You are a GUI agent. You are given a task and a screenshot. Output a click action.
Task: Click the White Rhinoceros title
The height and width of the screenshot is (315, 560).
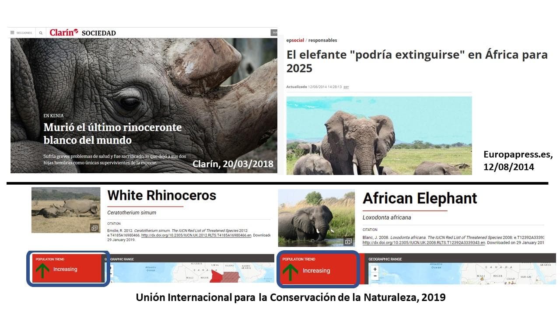click(x=162, y=196)
